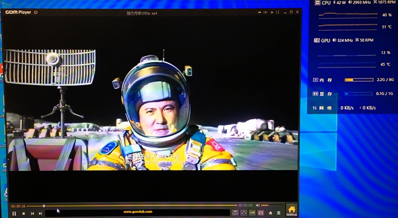Click the CPU chip icon in monitor widget

coord(318,3)
